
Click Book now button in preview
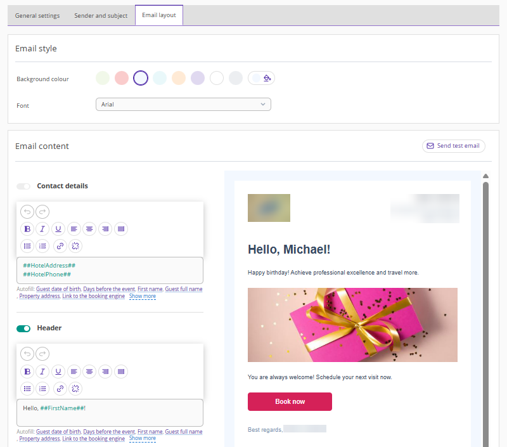point(290,402)
